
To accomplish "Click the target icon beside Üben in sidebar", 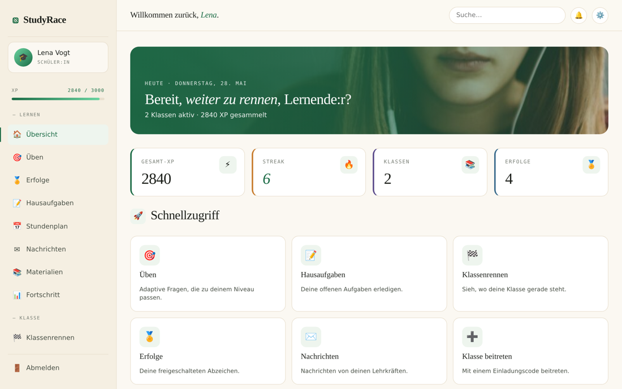I will [17, 157].
